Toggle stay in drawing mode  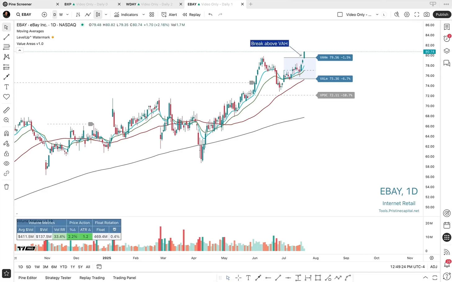pos(6,144)
